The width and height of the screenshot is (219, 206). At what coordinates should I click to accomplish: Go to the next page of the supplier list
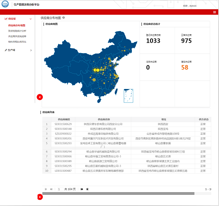pos(82,189)
